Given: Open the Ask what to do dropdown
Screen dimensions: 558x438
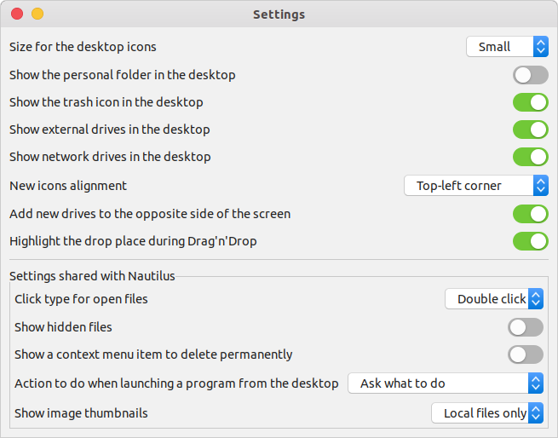Looking at the screenshot, I should (446, 383).
